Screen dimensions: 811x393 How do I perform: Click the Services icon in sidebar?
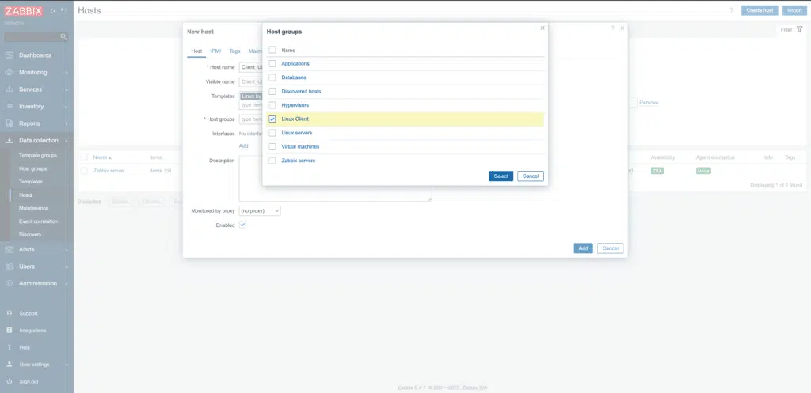tap(10, 89)
